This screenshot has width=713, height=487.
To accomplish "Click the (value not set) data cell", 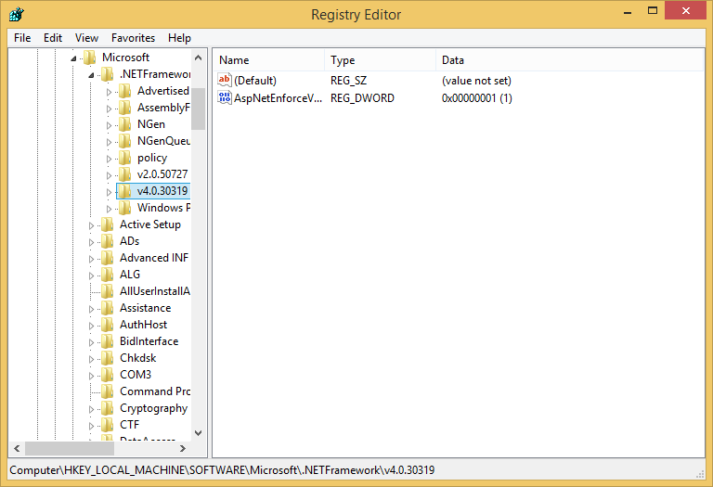I will (x=476, y=81).
